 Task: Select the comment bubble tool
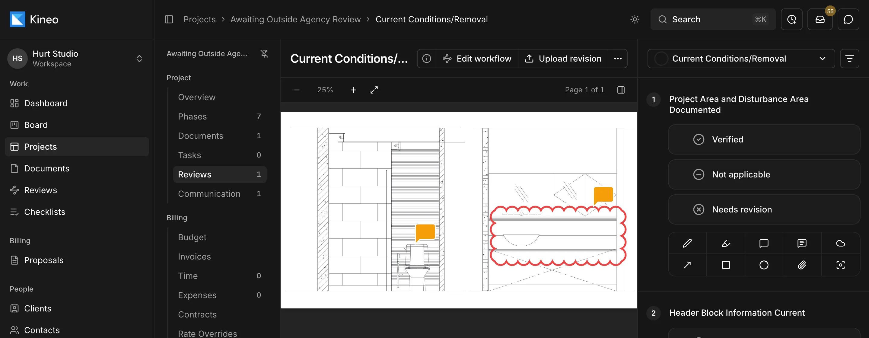click(764, 243)
